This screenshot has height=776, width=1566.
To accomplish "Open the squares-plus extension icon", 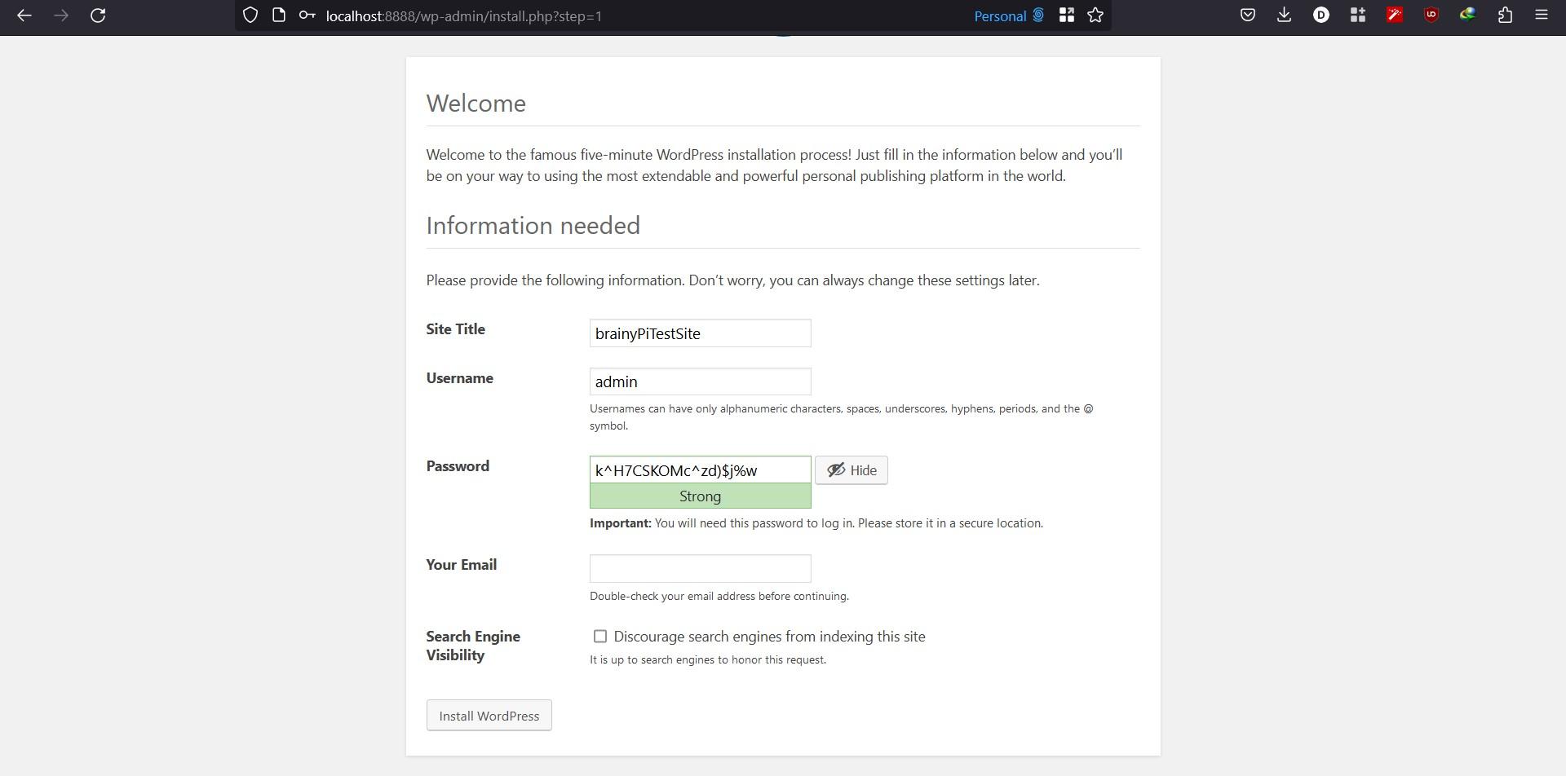I will point(1357,15).
